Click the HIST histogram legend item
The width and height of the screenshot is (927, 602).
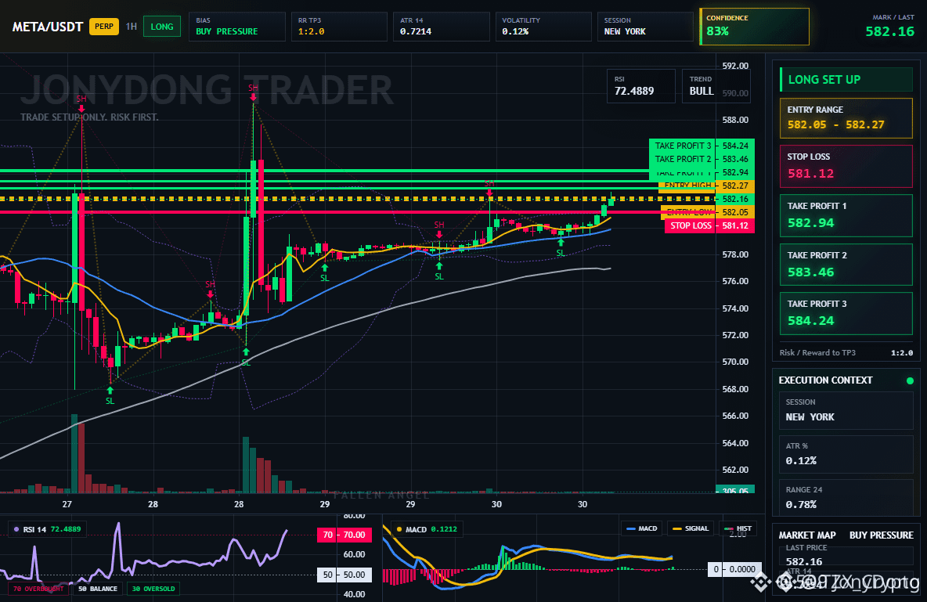click(738, 528)
